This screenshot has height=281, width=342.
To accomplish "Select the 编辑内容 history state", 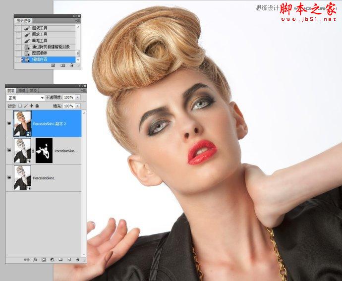I will pos(49,59).
